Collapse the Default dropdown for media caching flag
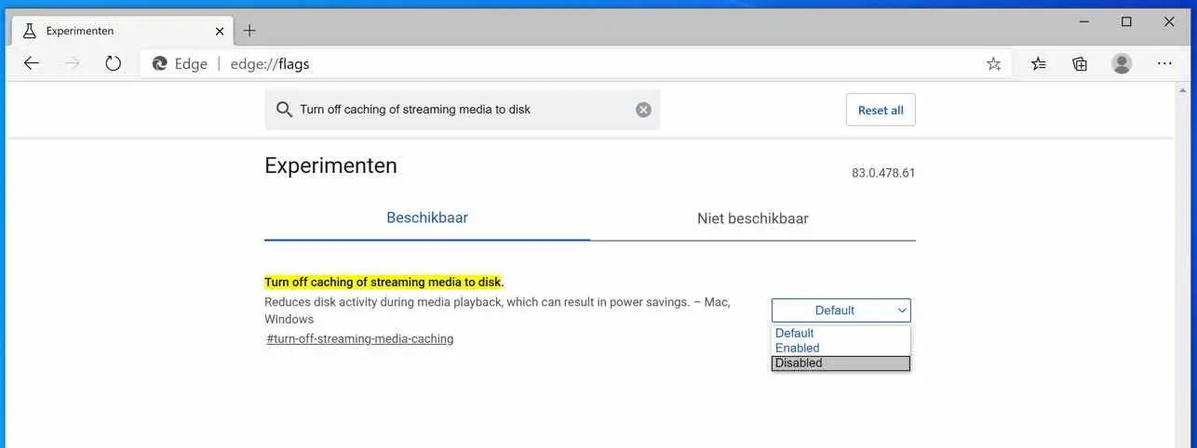The height and width of the screenshot is (448, 1197). pos(841,310)
